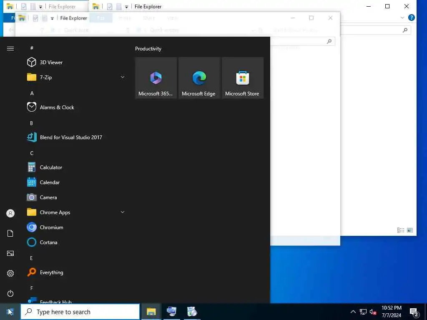Screen dimensions: 427x320
Task: Jump to the '#' letter section header
Action: coord(32,48)
